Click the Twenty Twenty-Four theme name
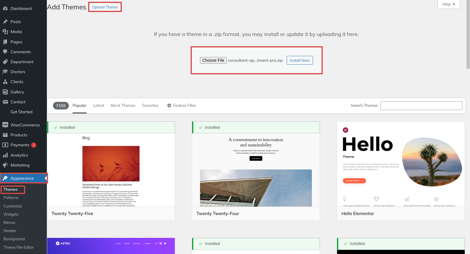Screen dimensions: 470x254 tap(218, 214)
